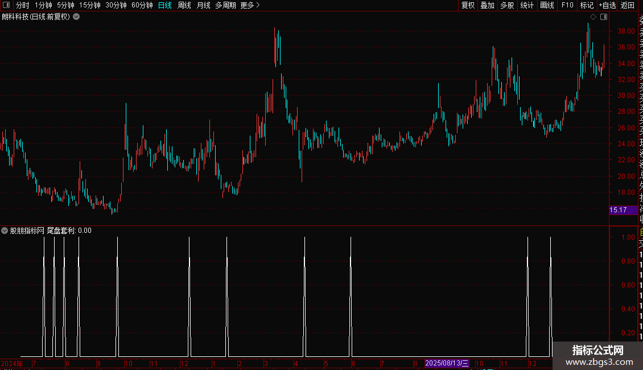Screen dimensions: 643x370
Task: Click the 38.00 price axis label
Action: [x=626, y=31]
